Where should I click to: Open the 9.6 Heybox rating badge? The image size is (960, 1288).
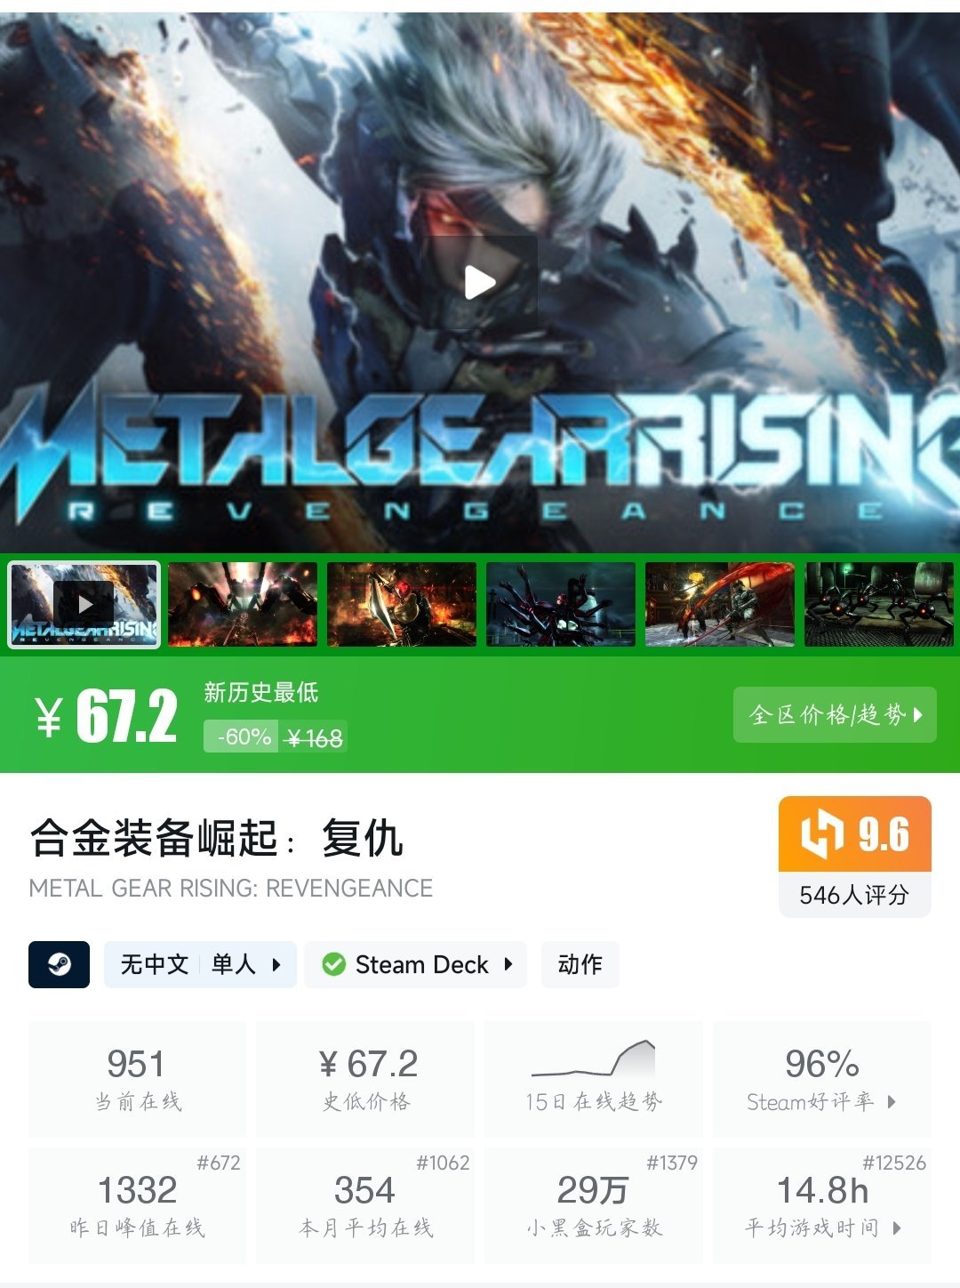855,833
